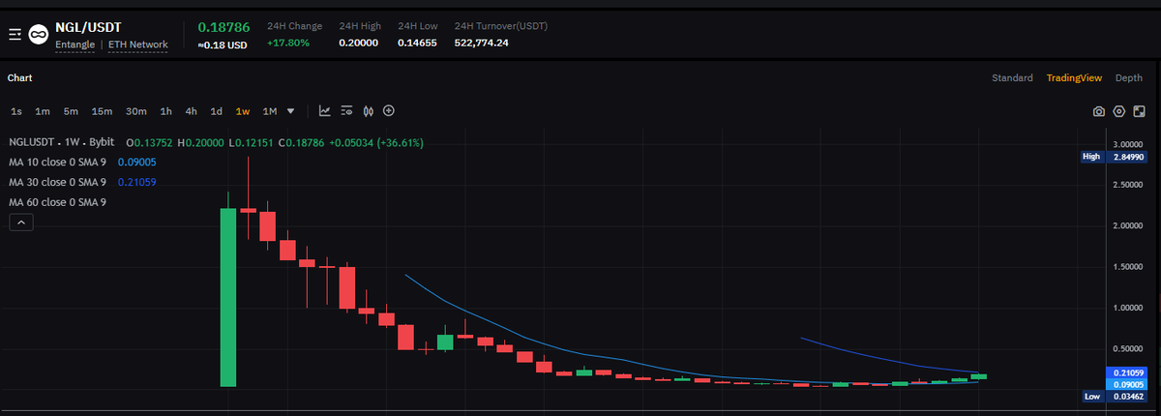Click the NGL/USDT pair title
The width and height of the screenshot is (1161, 416).
88,28
